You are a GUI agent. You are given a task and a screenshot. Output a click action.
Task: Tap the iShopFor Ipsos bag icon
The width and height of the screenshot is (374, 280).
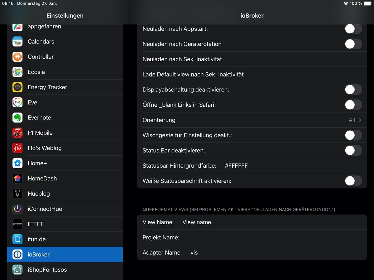tap(17, 270)
